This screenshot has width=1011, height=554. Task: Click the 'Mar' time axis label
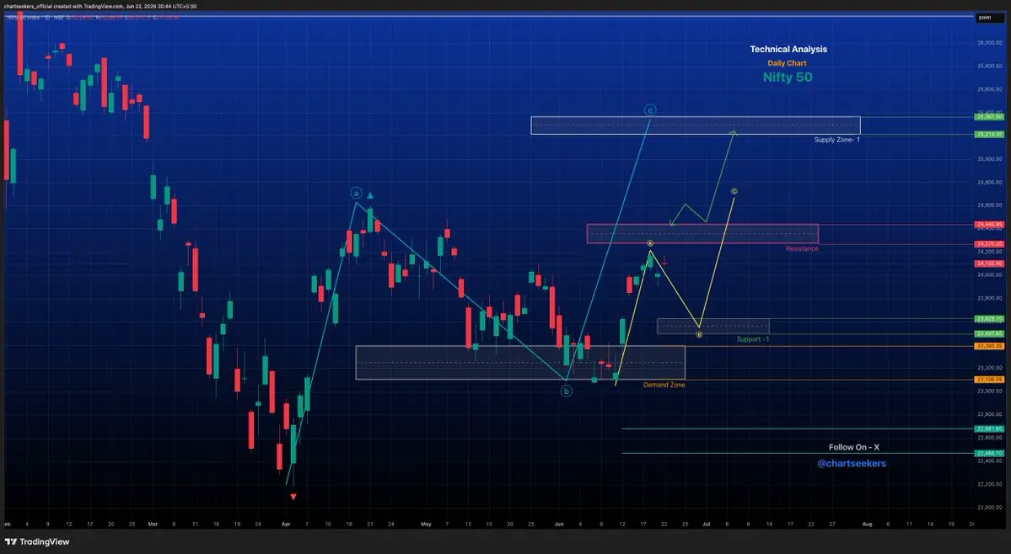click(153, 525)
